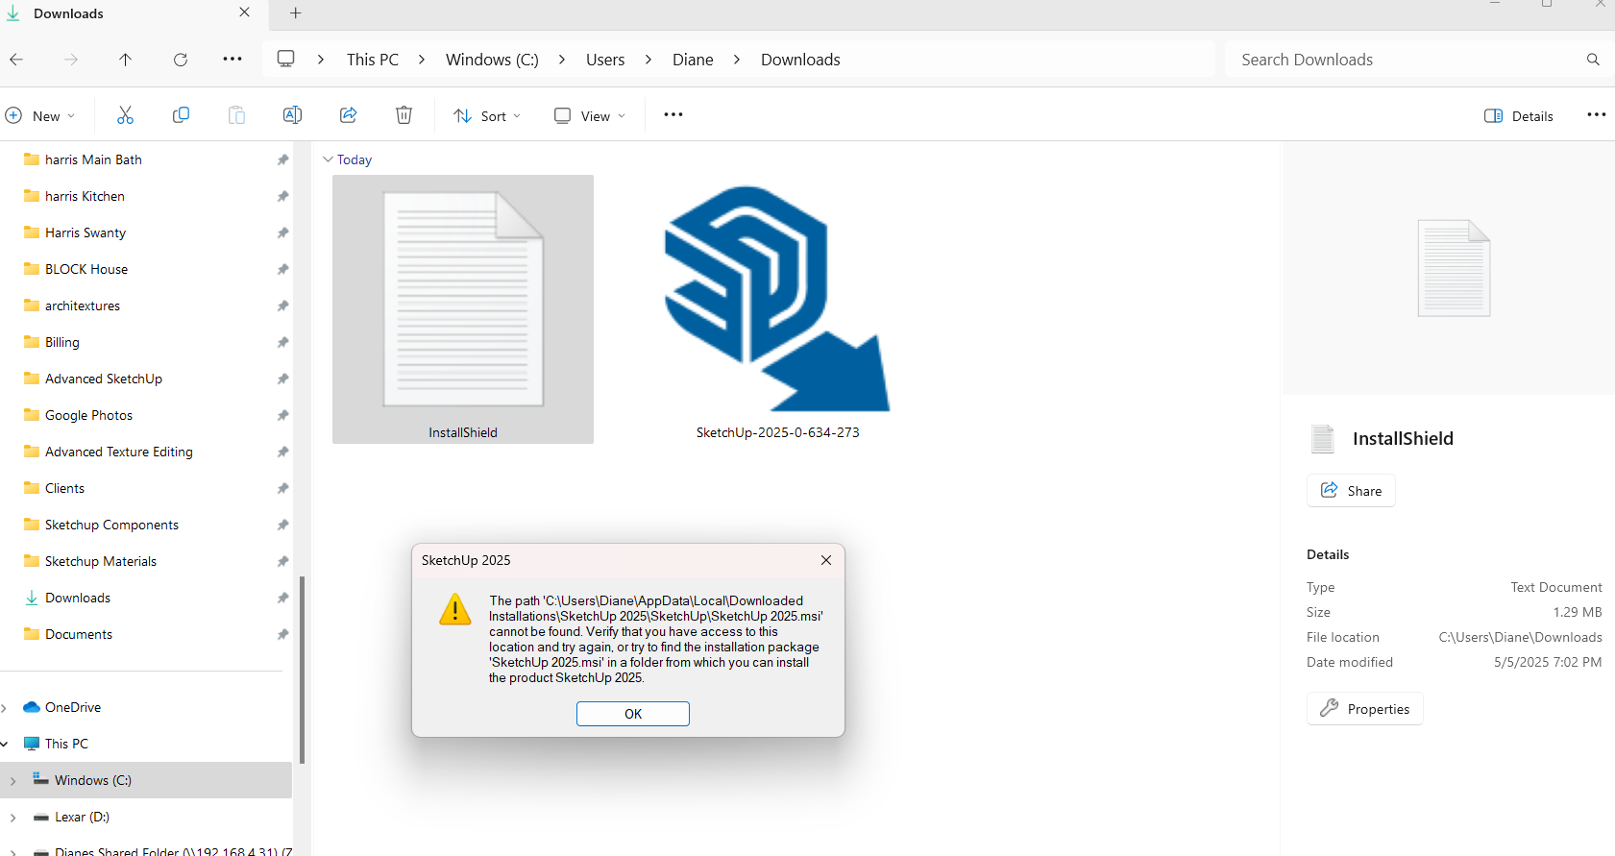Open See more ellipsis after View
Image resolution: width=1615 pixels, height=856 pixels.
click(x=673, y=114)
